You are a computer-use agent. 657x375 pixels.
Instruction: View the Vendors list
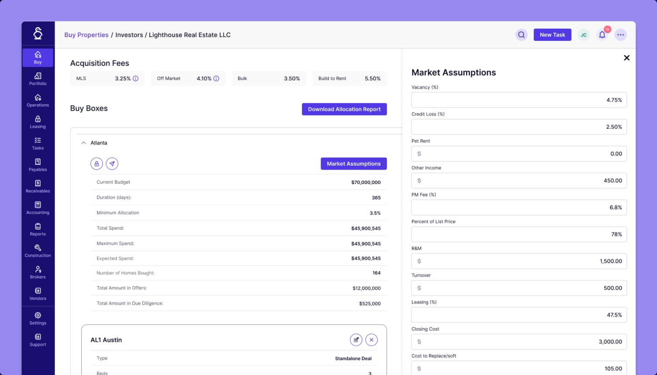click(x=38, y=293)
